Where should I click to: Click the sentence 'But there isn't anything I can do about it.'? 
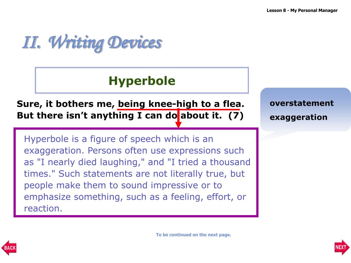coord(119,116)
